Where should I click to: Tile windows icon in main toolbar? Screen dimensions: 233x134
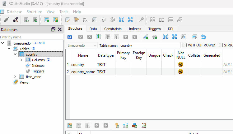click(152, 20)
